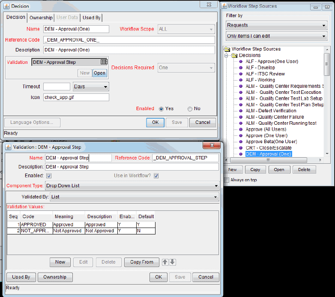Select the Enabled No radio button
This screenshot has height=297, width=335.
pos(190,109)
